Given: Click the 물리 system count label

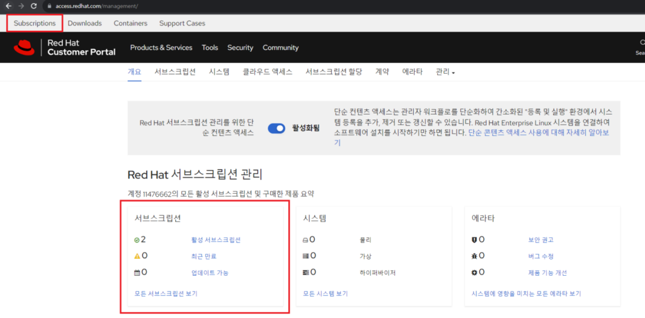Looking at the screenshot, I should [x=365, y=241].
